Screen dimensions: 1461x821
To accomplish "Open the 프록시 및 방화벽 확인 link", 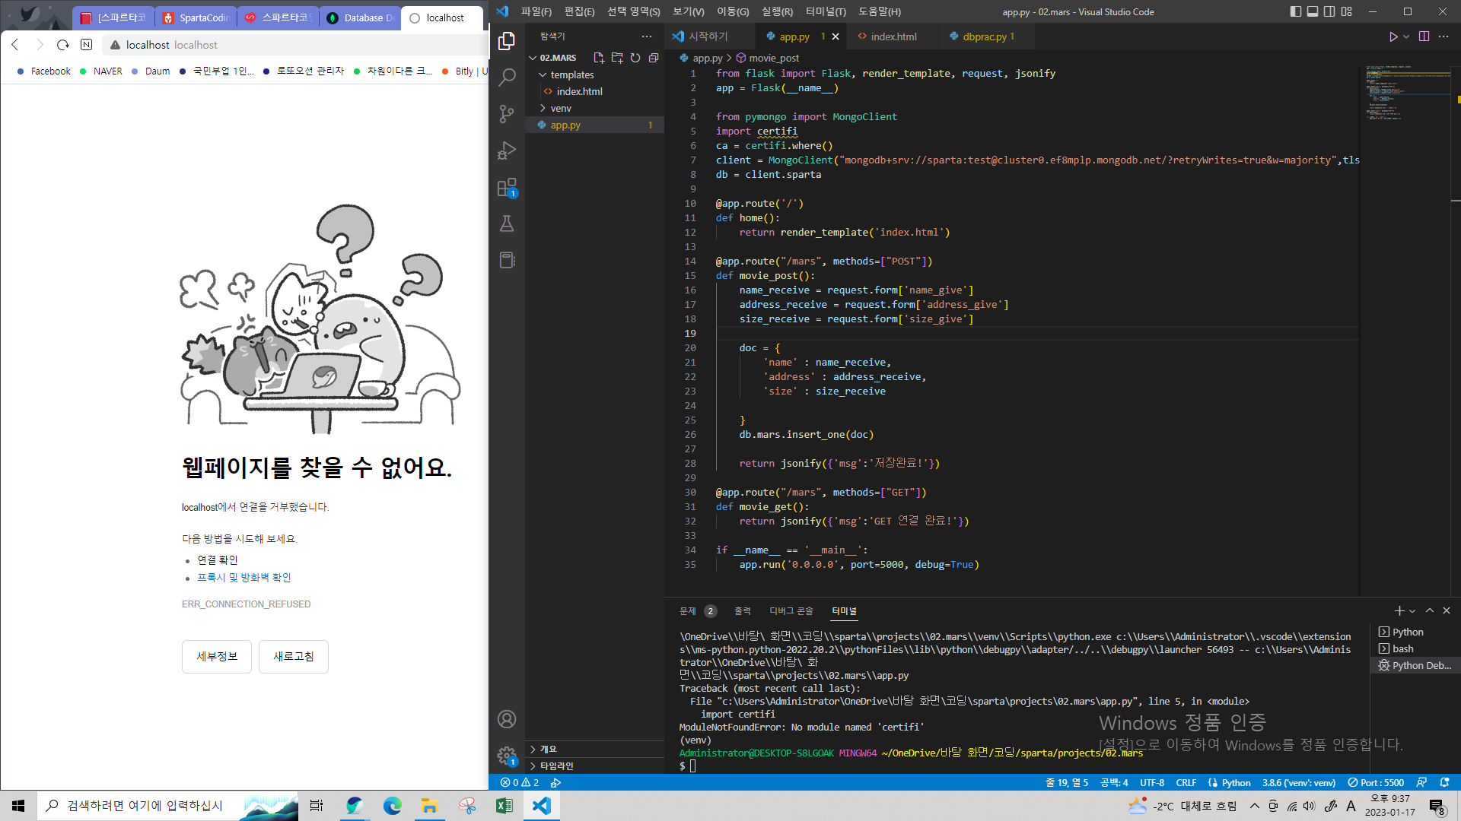I will tap(244, 578).
